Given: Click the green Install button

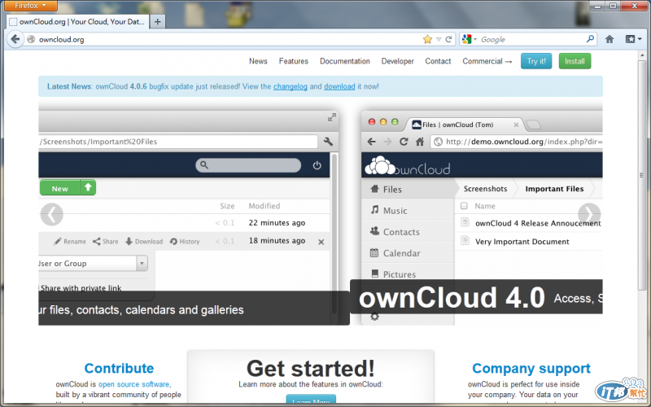Looking at the screenshot, I should [x=575, y=61].
